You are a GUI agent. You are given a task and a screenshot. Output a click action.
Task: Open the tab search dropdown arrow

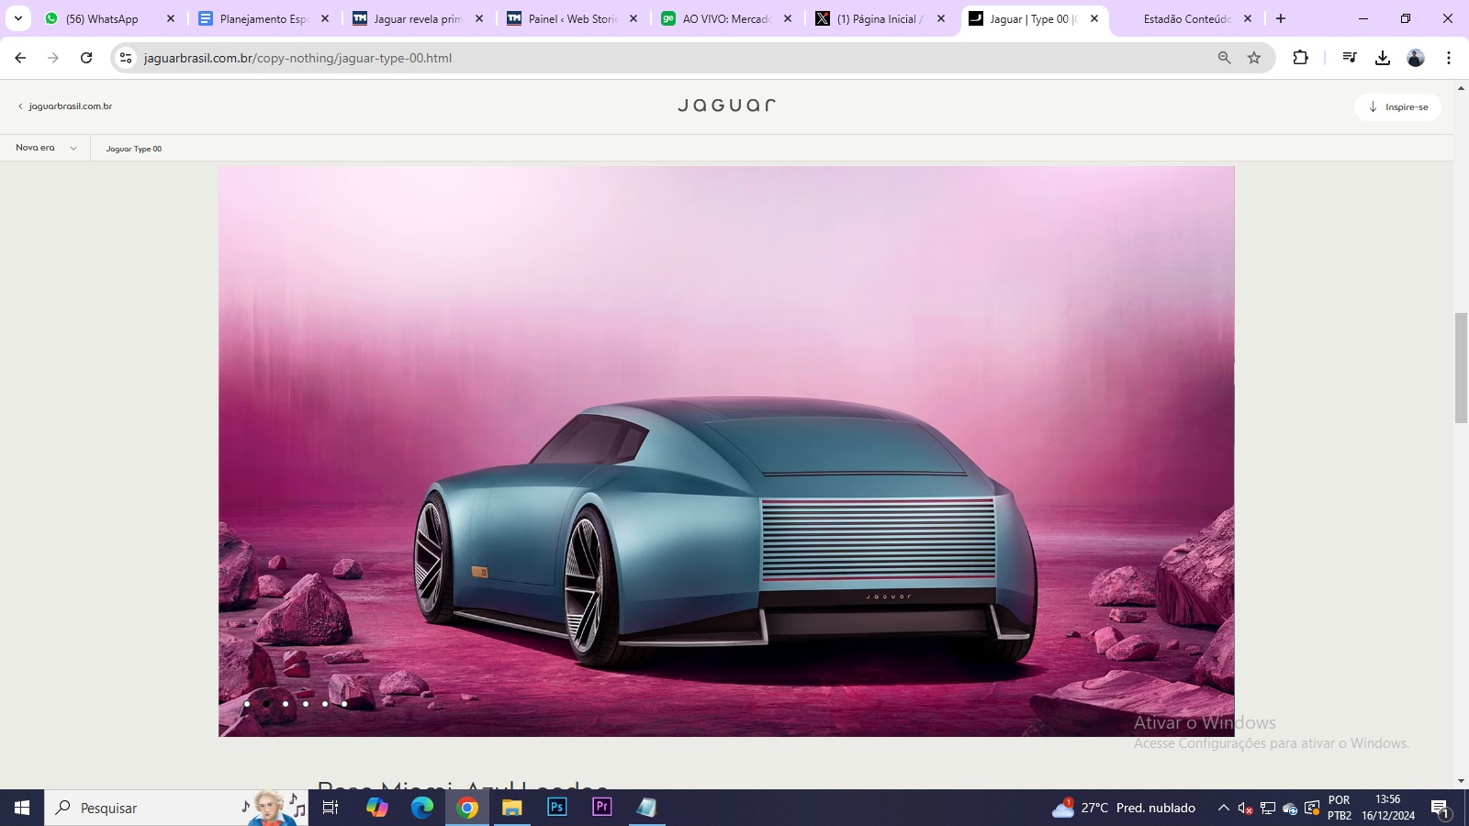[17, 18]
